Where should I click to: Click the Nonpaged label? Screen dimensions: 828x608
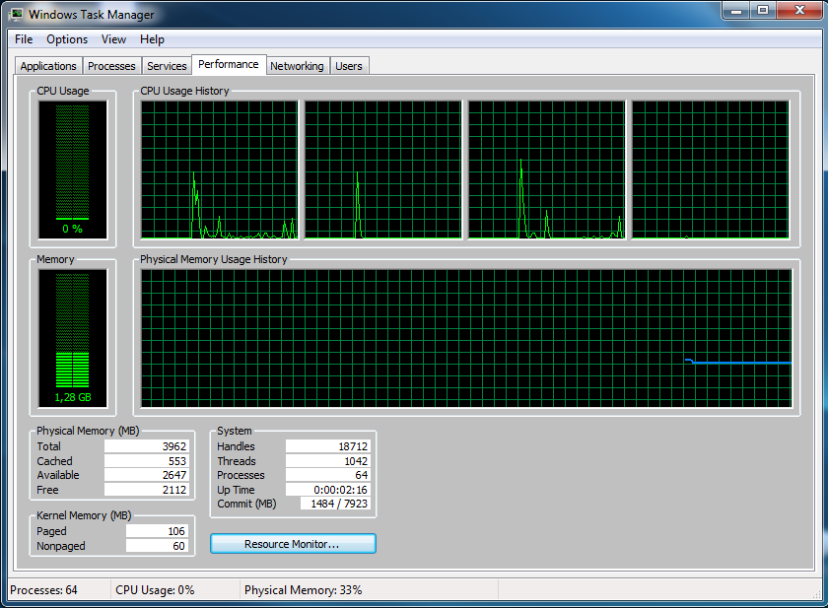[x=61, y=546]
